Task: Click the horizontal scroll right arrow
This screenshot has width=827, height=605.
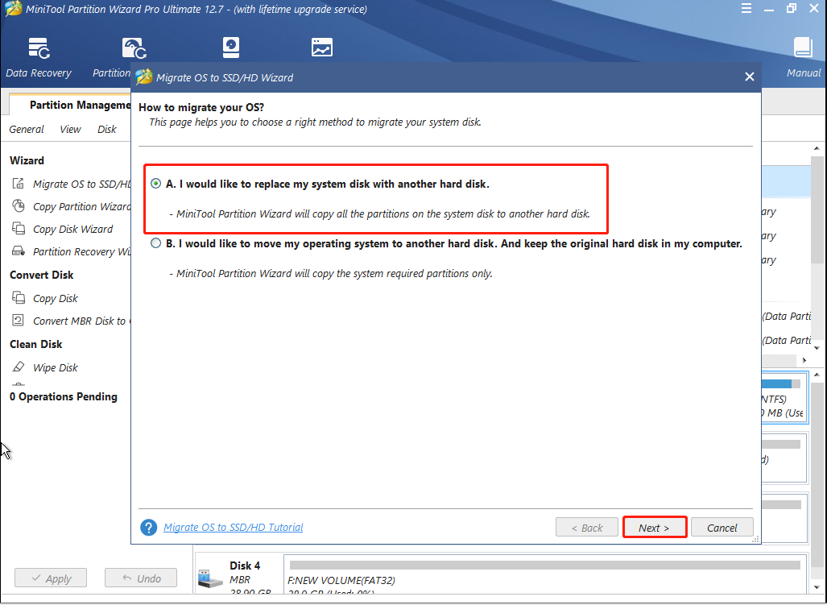Action: (804, 360)
